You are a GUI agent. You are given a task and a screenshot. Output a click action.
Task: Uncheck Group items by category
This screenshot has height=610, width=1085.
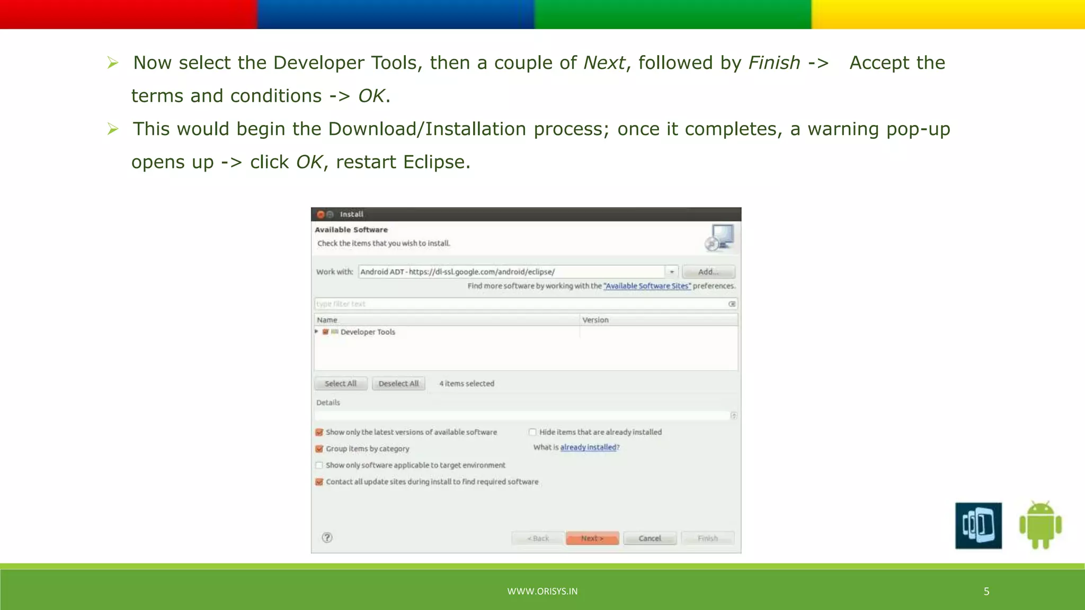pos(319,448)
